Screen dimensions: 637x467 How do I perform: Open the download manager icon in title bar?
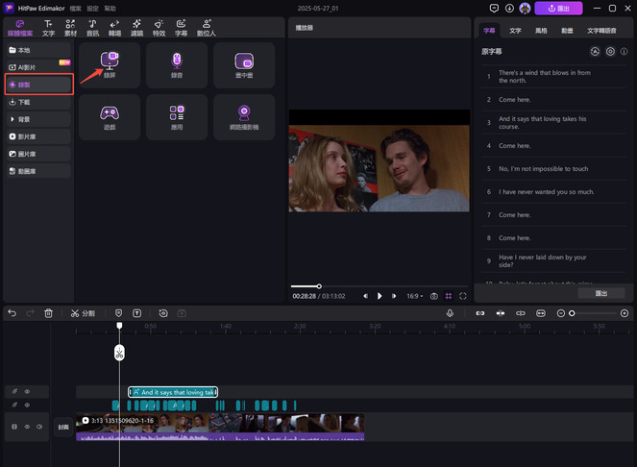509,8
